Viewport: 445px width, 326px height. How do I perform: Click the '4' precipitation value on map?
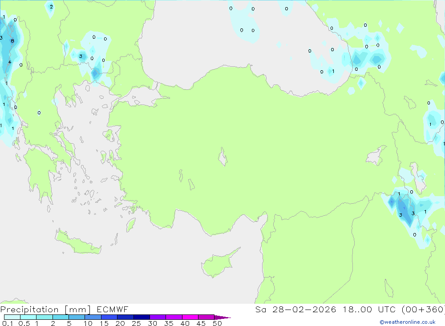pyautogui.click(x=10, y=62)
